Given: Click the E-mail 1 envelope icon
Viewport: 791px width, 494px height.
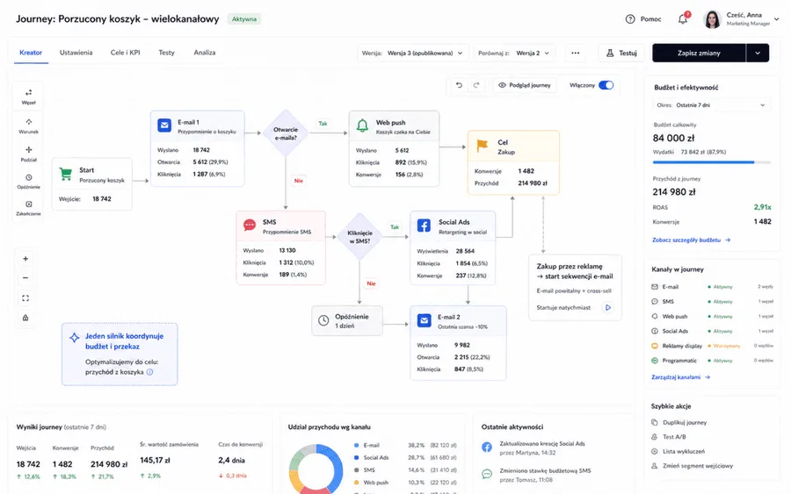Looking at the screenshot, I should point(164,125).
